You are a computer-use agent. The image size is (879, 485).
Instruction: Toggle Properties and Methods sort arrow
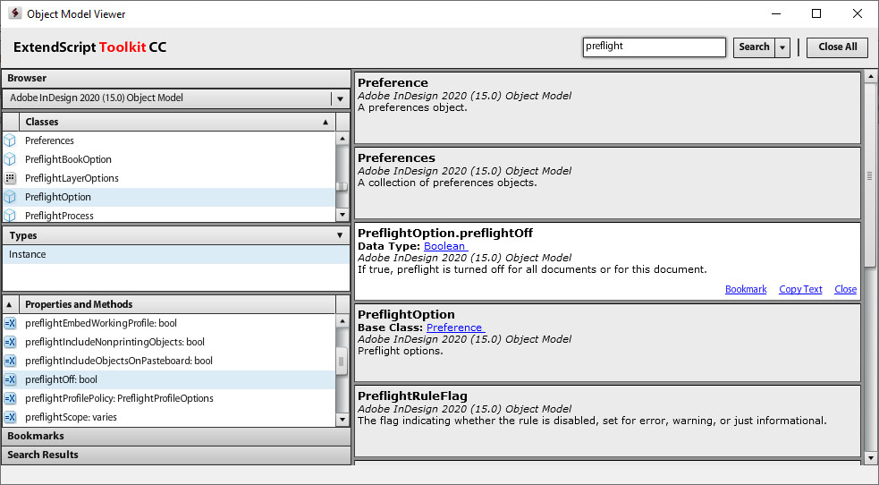tap(9, 304)
